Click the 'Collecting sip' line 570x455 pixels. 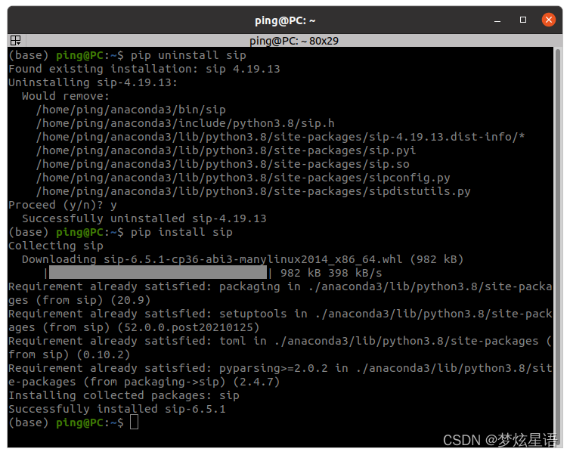pos(56,246)
